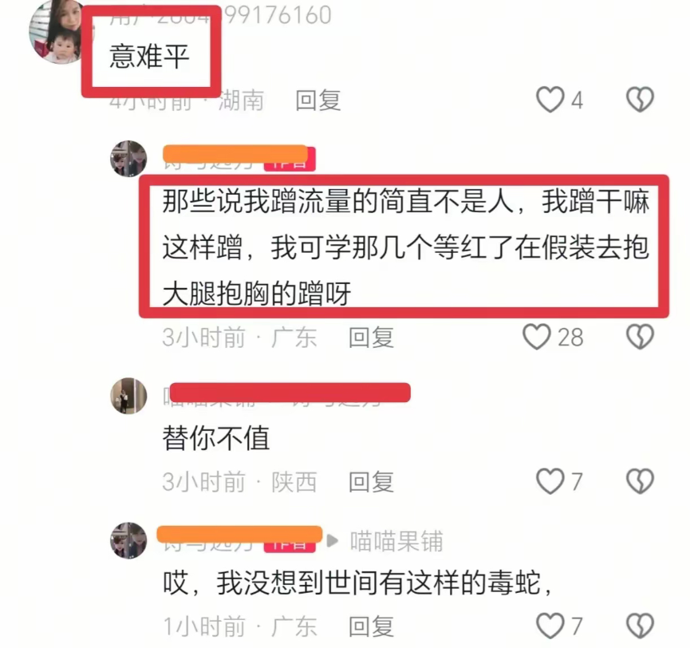Dislike the 意难平 comment via broken heart
Image resolution: width=690 pixels, height=648 pixels.
tap(640, 100)
